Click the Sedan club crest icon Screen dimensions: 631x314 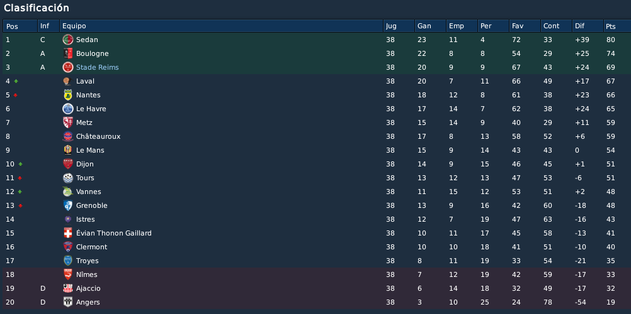[67, 40]
